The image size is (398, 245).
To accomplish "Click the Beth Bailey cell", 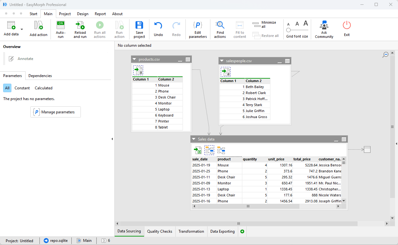I will [257, 87].
